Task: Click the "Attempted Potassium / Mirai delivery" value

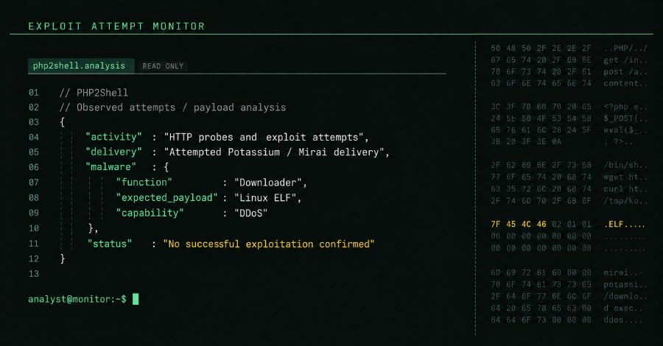Action: (x=274, y=152)
